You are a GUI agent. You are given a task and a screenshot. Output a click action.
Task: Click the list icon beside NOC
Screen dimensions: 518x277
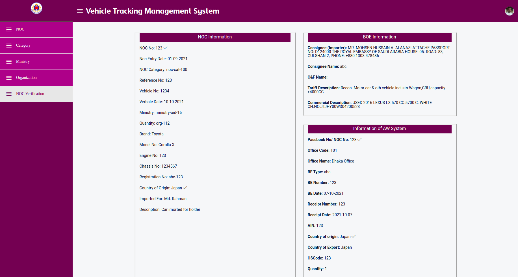pos(9,29)
